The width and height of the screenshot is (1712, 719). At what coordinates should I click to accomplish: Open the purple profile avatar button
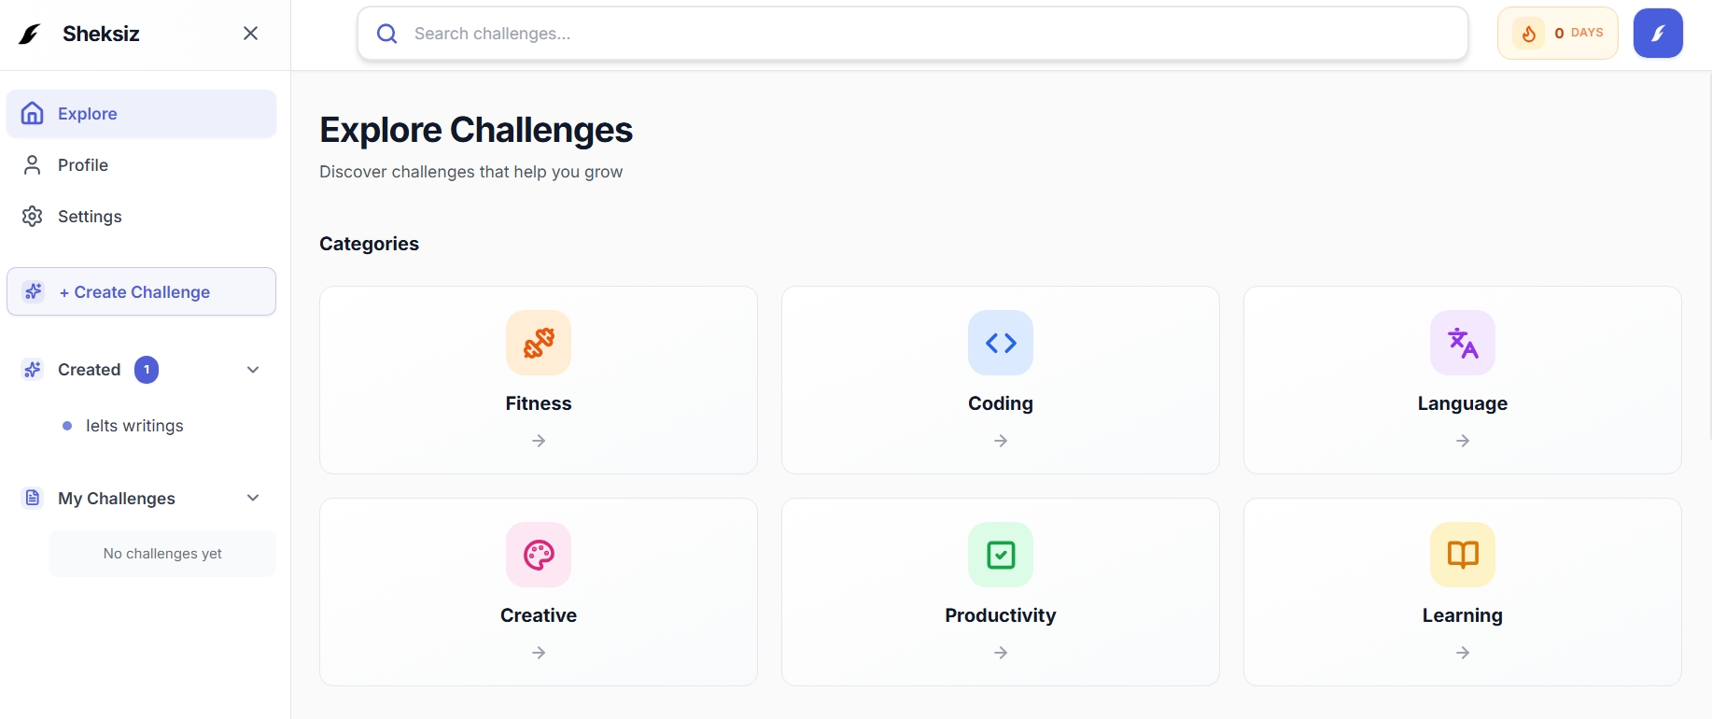(1658, 34)
